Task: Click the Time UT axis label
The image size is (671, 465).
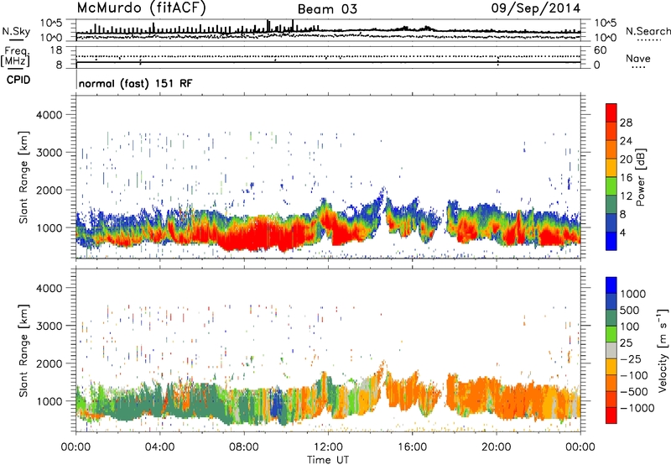Action: 328,460
